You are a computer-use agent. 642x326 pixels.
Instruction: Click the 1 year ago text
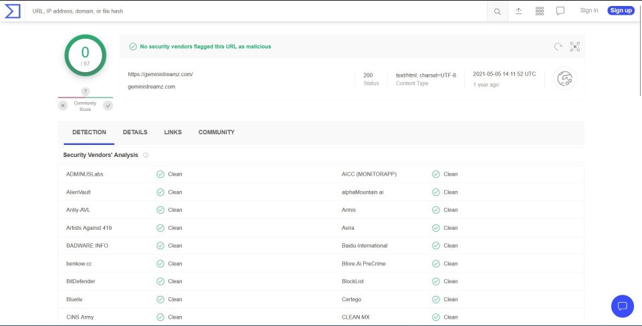[x=486, y=85]
